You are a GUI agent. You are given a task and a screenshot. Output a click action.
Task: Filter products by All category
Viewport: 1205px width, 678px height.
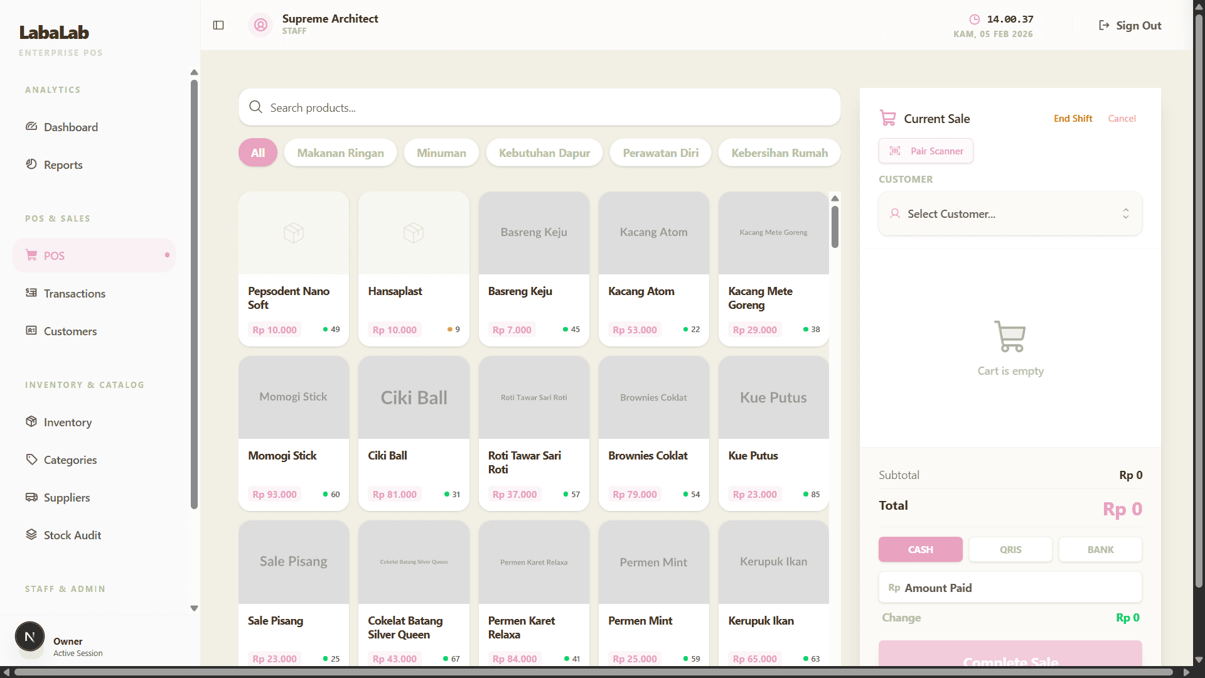coord(258,153)
